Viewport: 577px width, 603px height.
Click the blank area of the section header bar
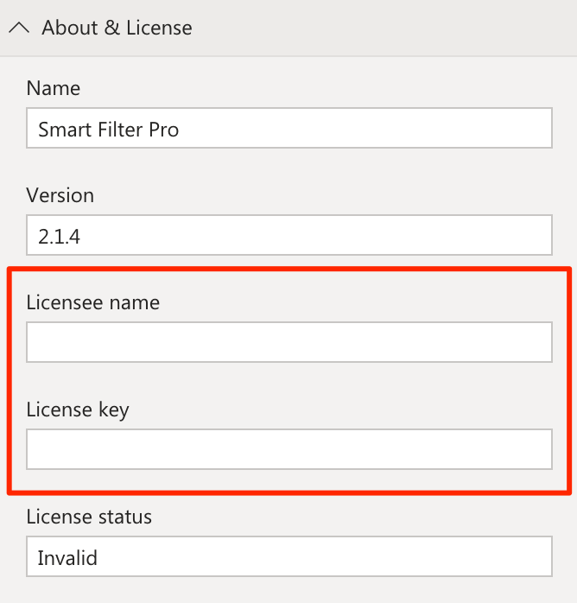tap(384, 28)
